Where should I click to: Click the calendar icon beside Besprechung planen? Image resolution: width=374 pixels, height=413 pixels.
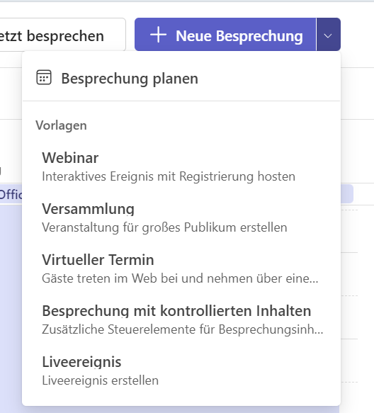tap(44, 77)
